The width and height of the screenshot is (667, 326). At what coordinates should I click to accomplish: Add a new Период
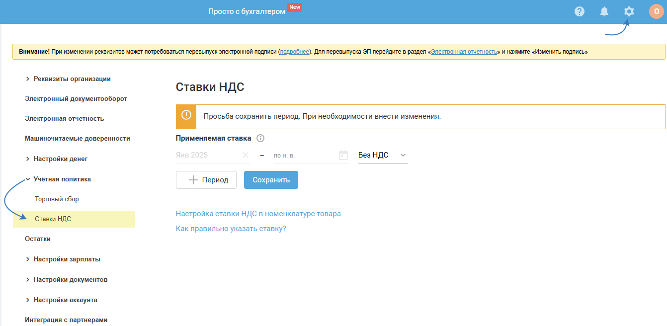pos(206,180)
